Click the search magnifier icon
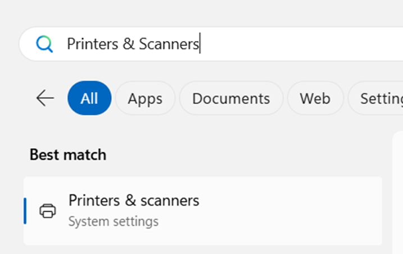 point(44,44)
